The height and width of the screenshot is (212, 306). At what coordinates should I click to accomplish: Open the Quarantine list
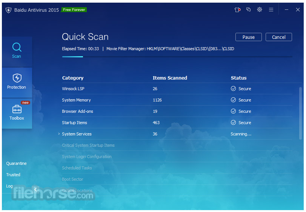coord(16,163)
